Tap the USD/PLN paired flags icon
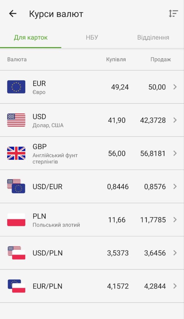This screenshot has width=184, height=319. click(x=16, y=253)
